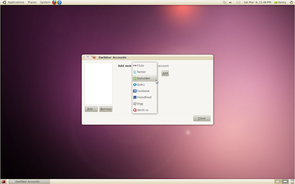Choose Facebook from the list
This screenshot has width=295, height=184.
coord(144,91)
